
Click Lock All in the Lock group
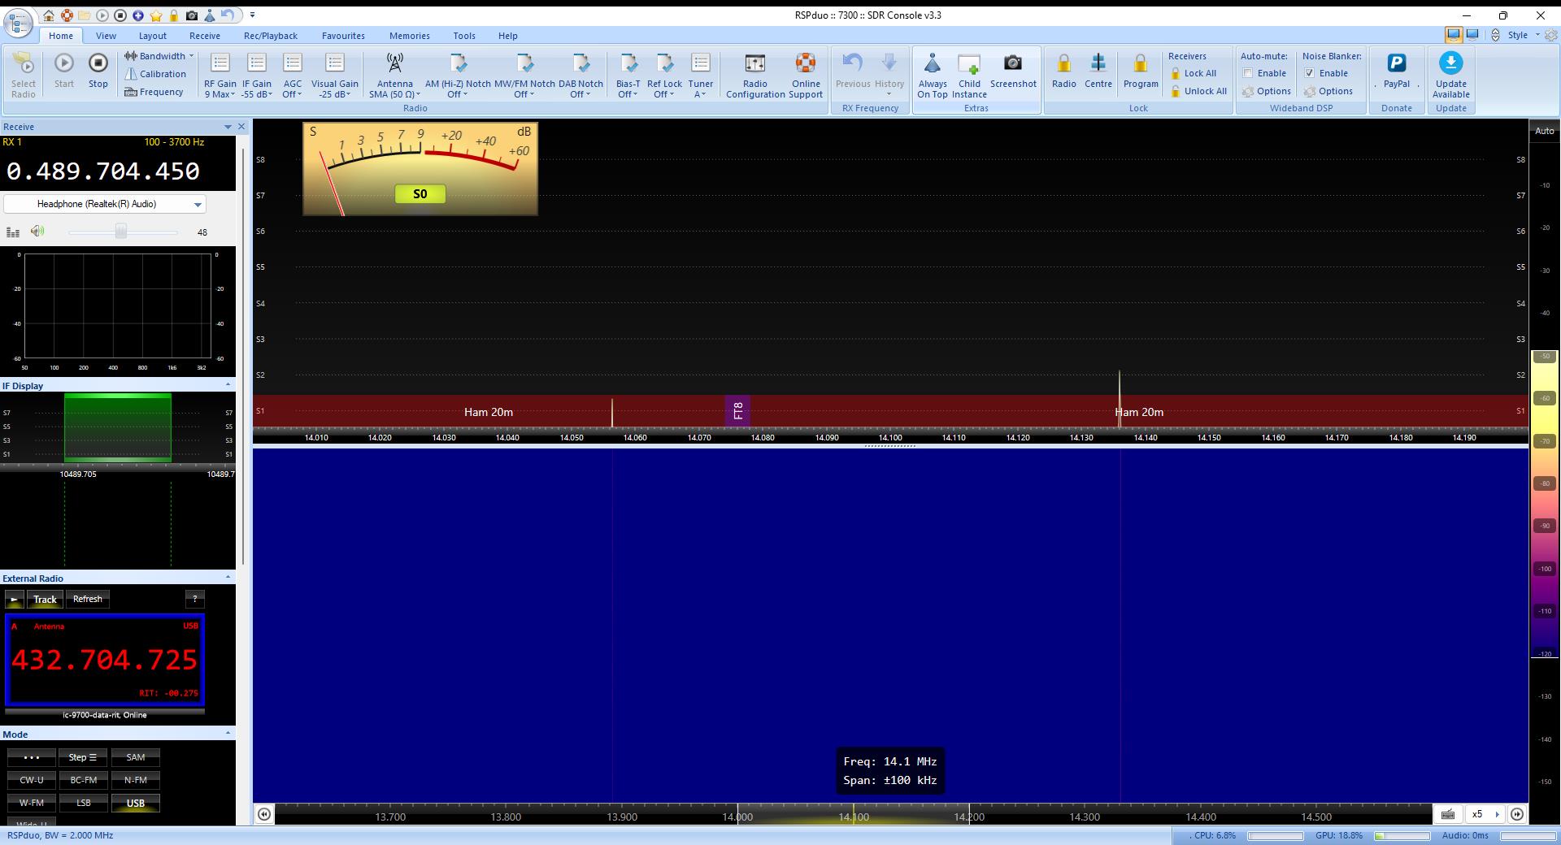[1197, 73]
